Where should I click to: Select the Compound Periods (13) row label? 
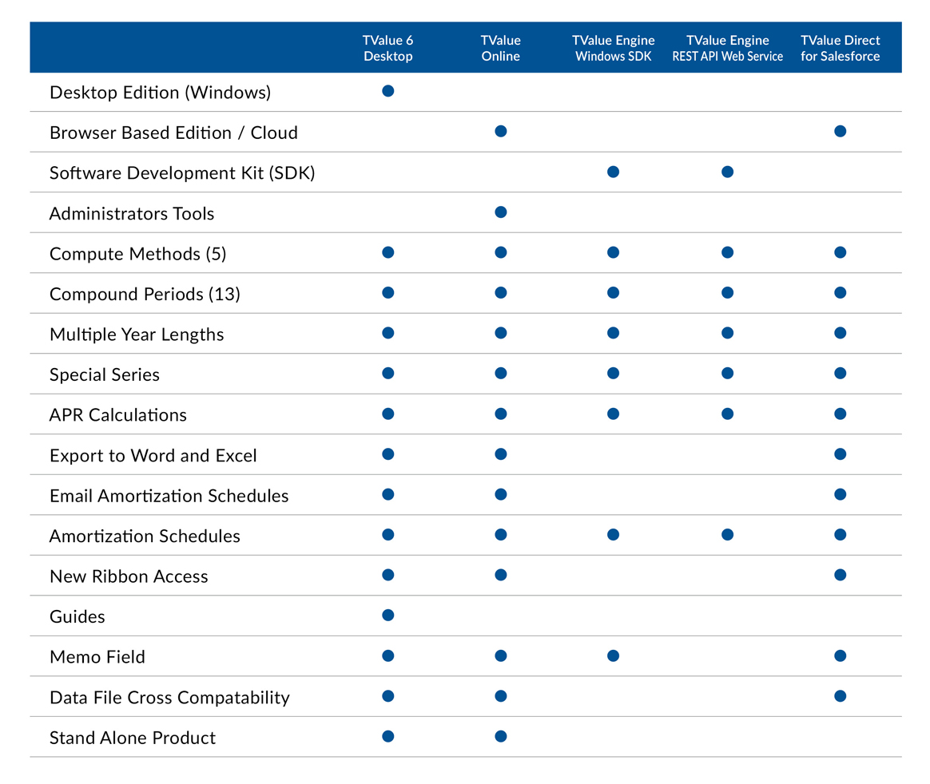click(x=145, y=294)
